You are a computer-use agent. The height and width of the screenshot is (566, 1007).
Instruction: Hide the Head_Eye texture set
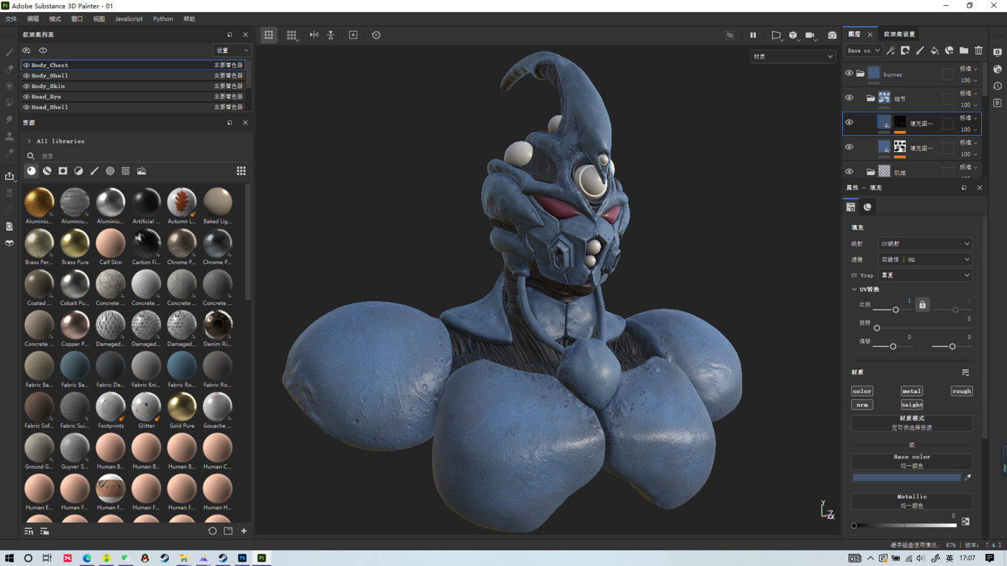click(26, 97)
